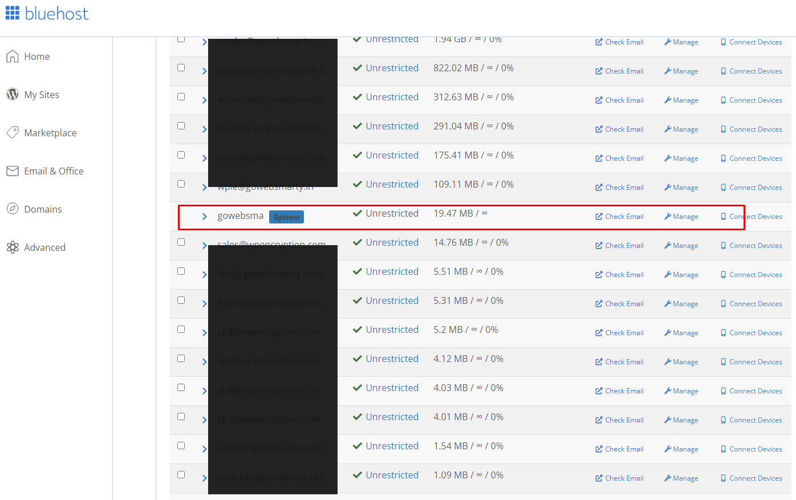Click Manage in the 14.76 MB row
This screenshot has width=796, height=500.
681,246
